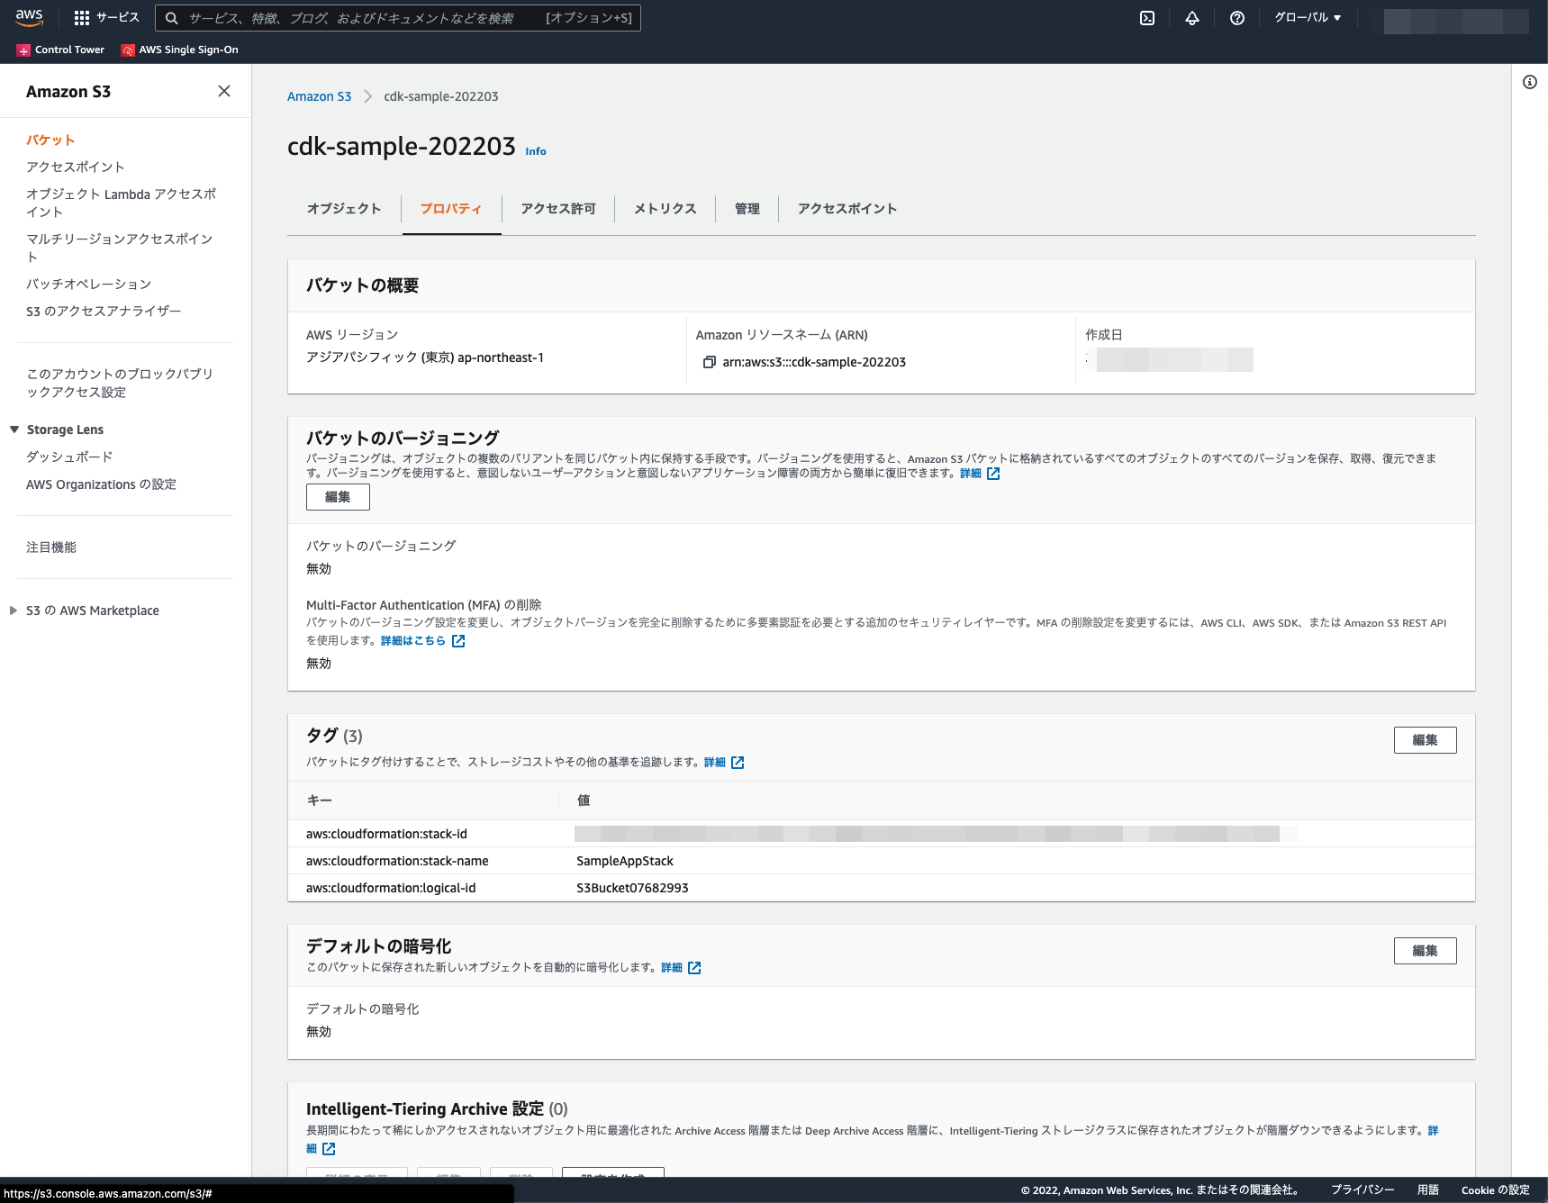The height and width of the screenshot is (1203, 1548).
Task: Open the Control Tower shortcut
Action: 60,50
